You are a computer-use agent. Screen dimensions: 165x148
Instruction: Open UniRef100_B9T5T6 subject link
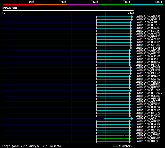tap(148, 25)
